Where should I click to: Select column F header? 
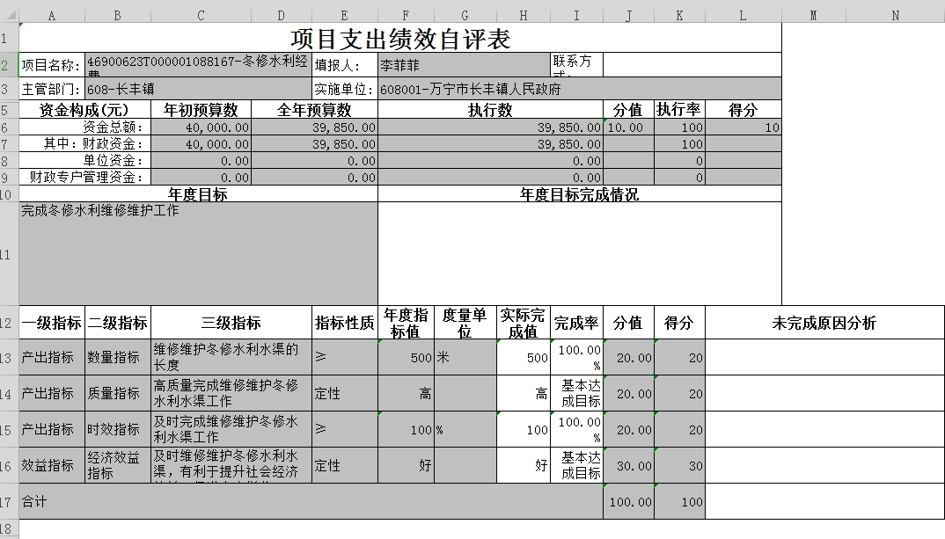[x=406, y=15]
